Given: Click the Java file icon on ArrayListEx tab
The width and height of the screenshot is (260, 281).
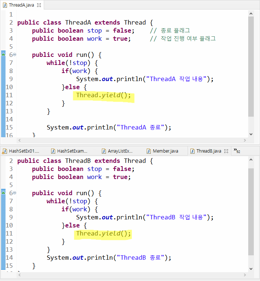Looking at the screenshot, I should coord(104,151).
